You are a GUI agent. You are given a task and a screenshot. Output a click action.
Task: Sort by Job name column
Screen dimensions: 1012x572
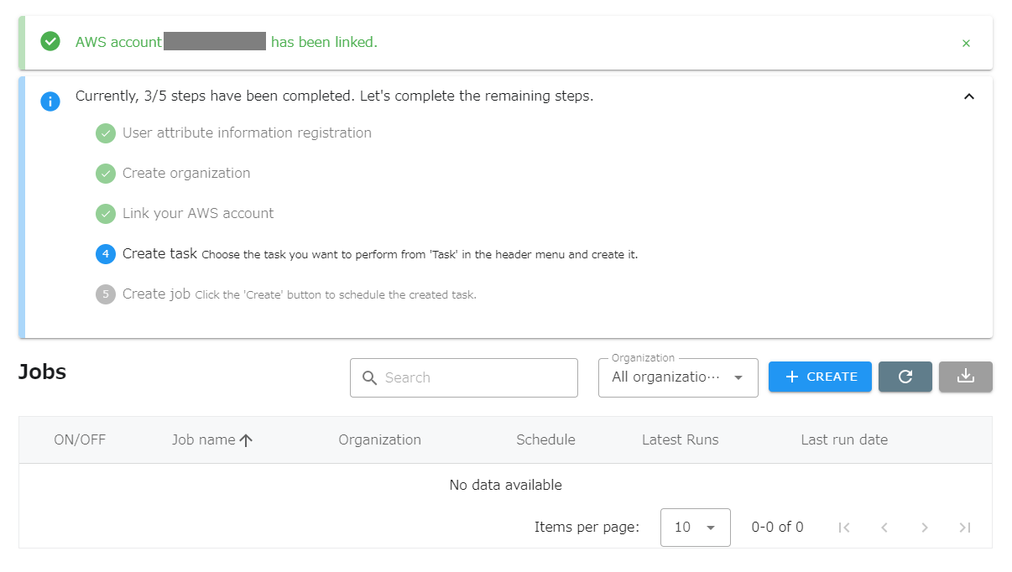click(204, 439)
